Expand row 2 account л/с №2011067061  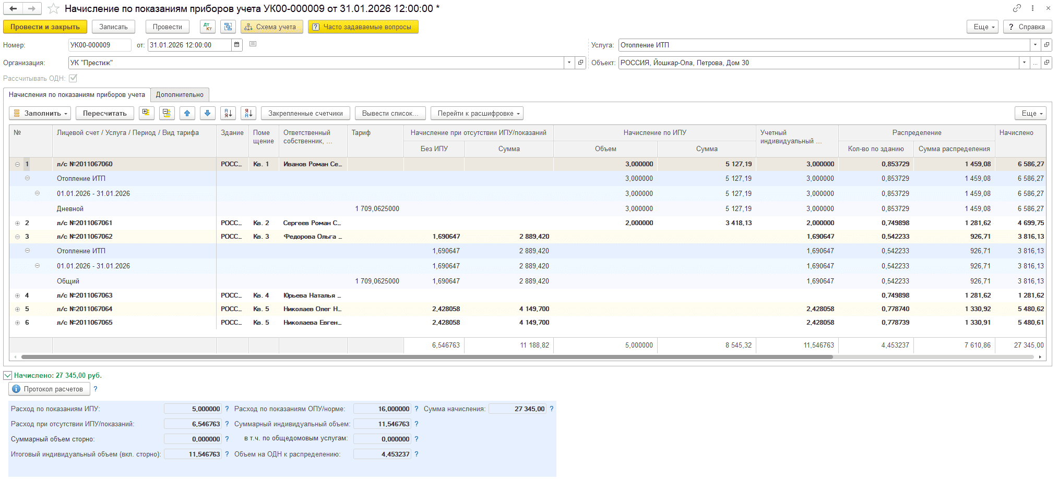click(17, 223)
